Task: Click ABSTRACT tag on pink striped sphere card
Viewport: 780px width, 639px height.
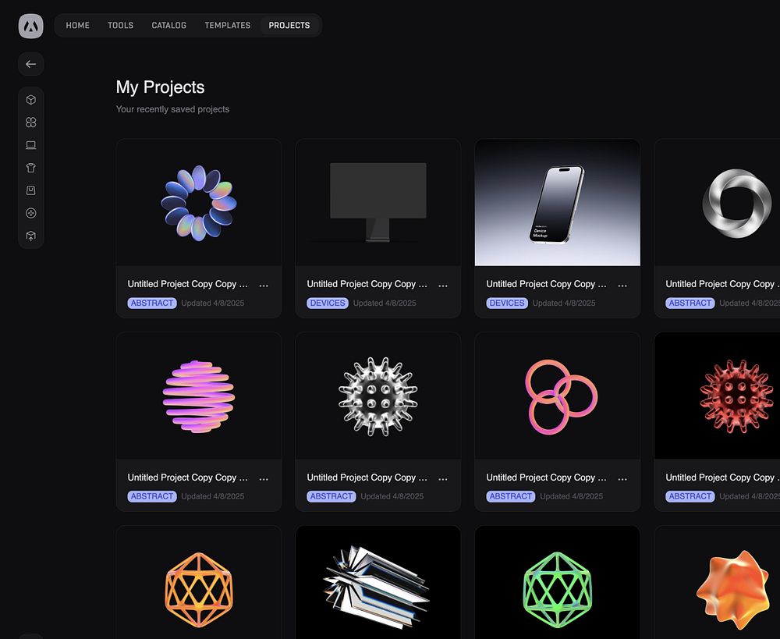Action: (152, 496)
